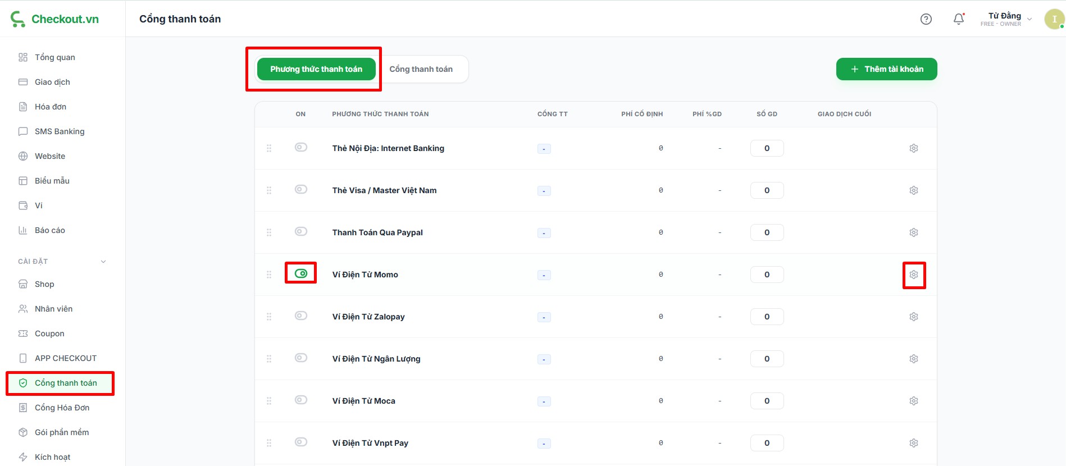
Task: Click drag handle for Ví Điện Tử Zalopay
Action: (x=269, y=317)
